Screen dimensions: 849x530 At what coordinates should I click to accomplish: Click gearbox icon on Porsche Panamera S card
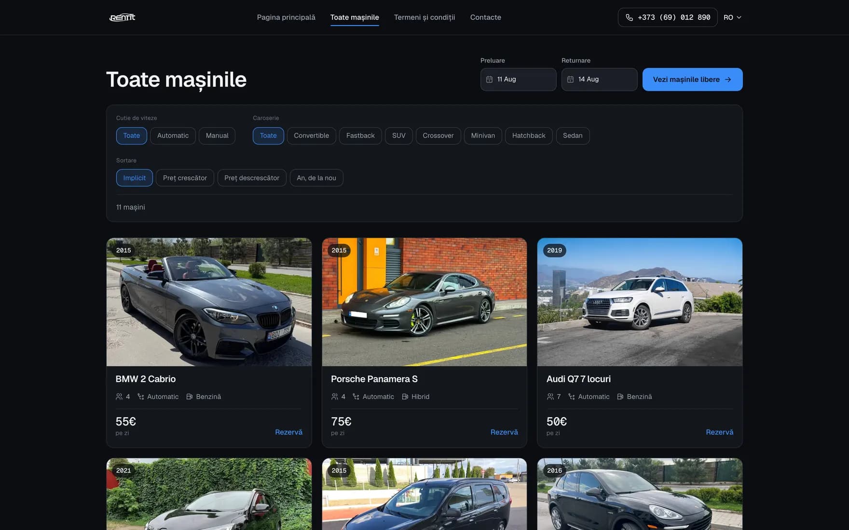pos(356,397)
